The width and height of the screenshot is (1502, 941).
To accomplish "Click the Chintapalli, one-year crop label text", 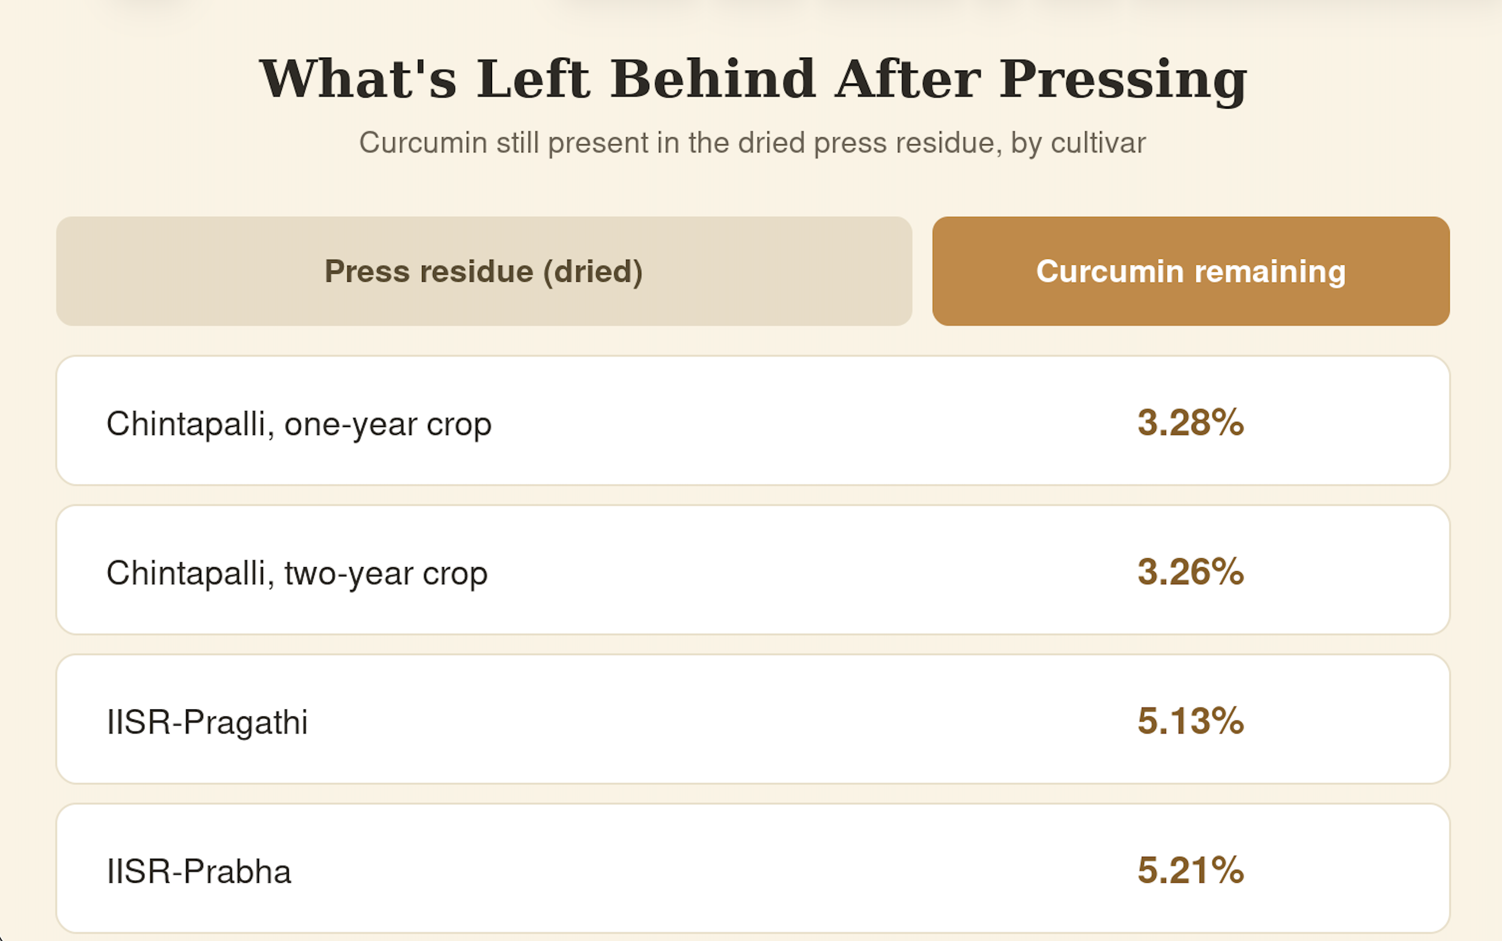I will coord(299,425).
